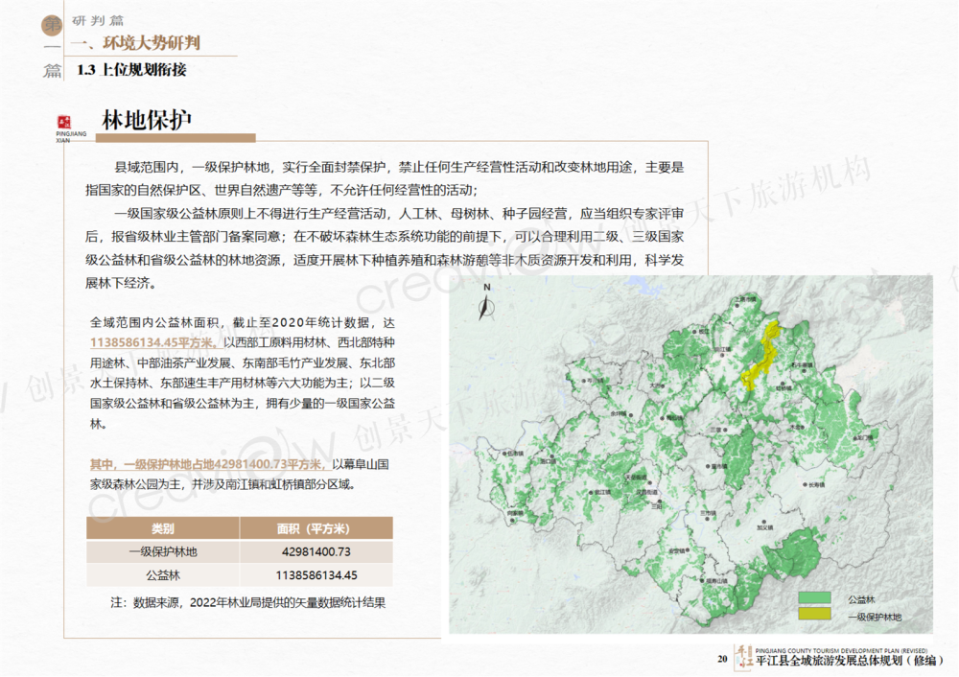
Task: Select the 1.3 上位规划衔接 subsection heading
Action: pyautogui.click(x=131, y=70)
